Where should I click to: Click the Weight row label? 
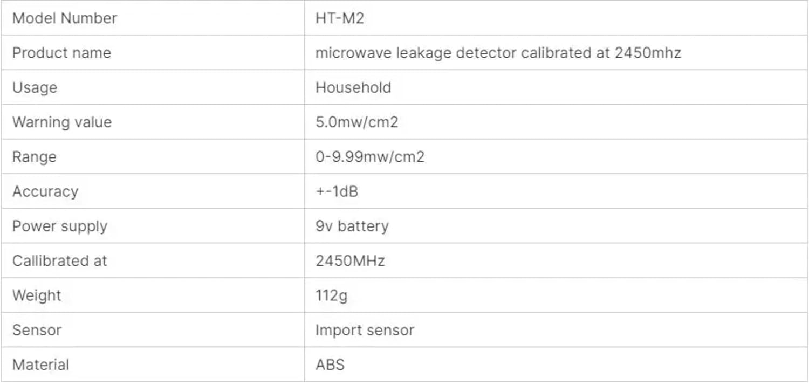(37, 295)
